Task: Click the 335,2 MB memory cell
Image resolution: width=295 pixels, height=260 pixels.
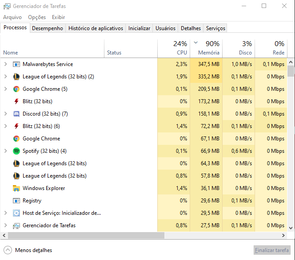Action: coord(206,77)
